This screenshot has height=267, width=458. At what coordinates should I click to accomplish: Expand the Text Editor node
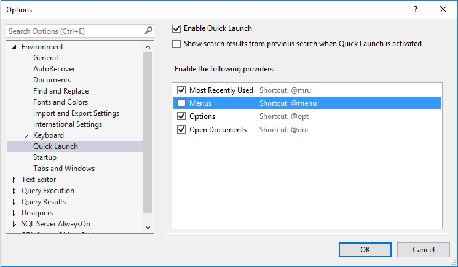[15, 180]
